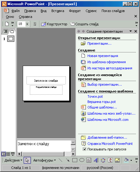Screen dimensions: 140x172
Task: Click the Общие шаблоны icon
Action: click(83, 107)
